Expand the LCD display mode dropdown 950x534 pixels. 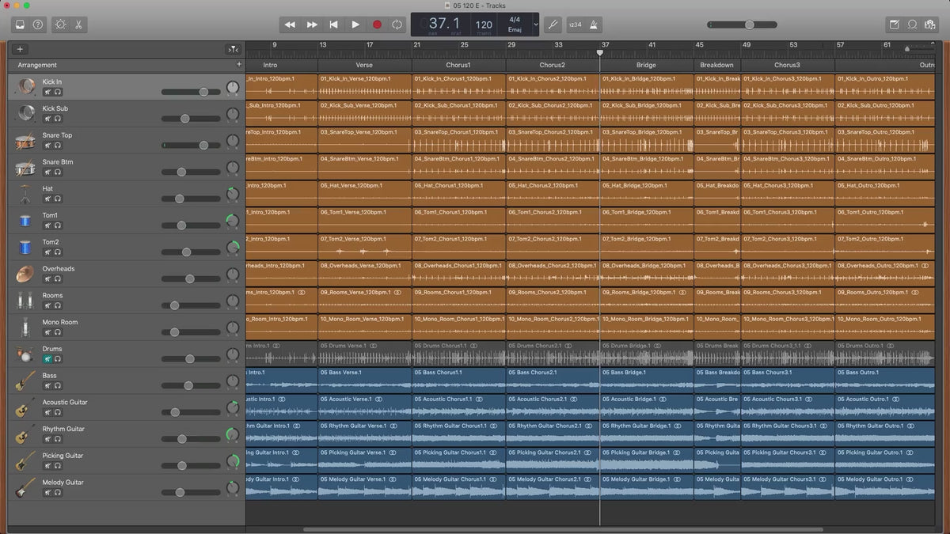[535, 25]
